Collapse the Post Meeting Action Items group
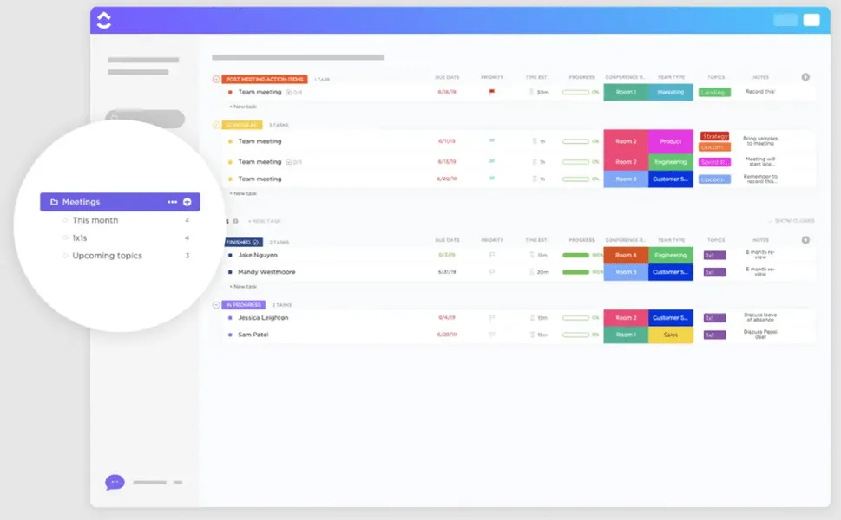Viewport: 841px width, 520px height. [216, 79]
